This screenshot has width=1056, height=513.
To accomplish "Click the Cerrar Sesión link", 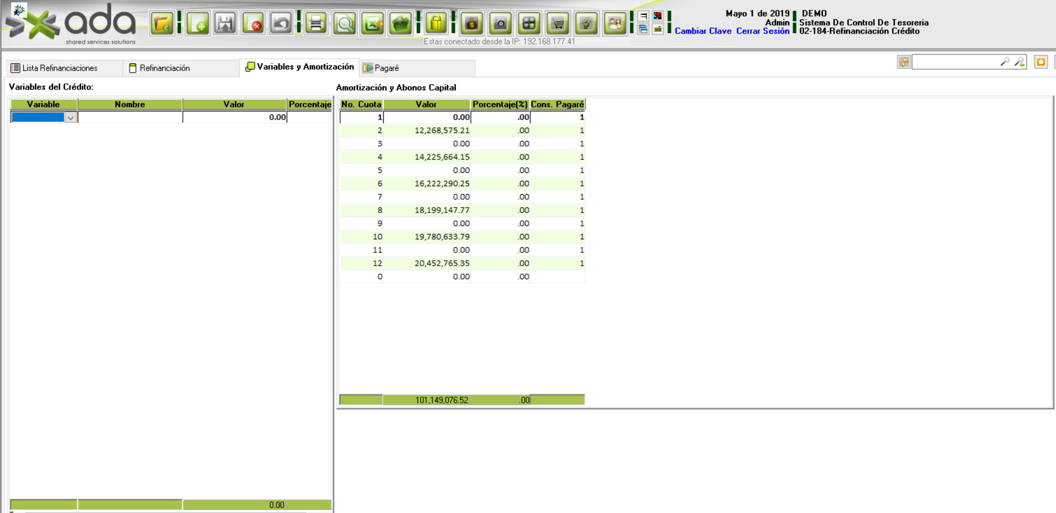I will coord(762,31).
